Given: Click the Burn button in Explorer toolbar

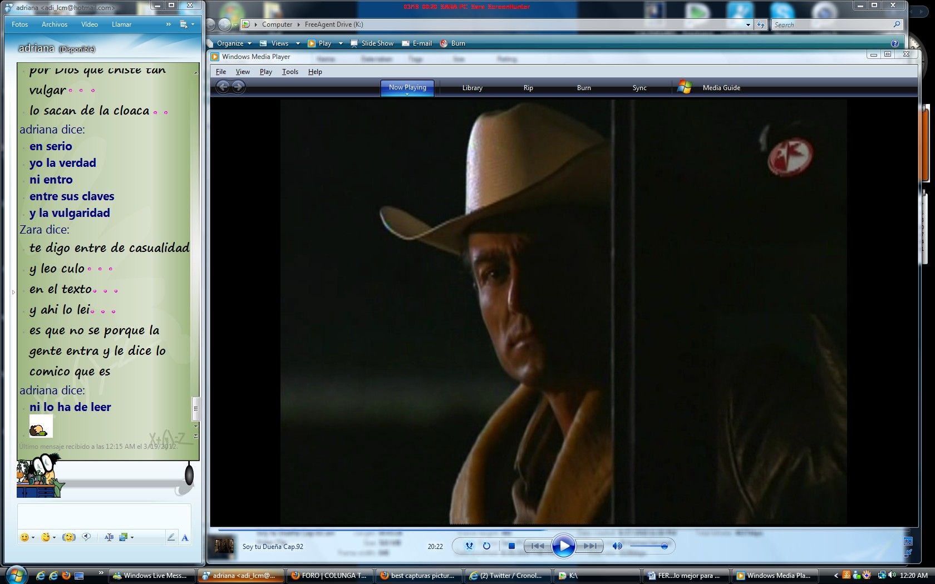Looking at the screenshot, I should [452, 43].
